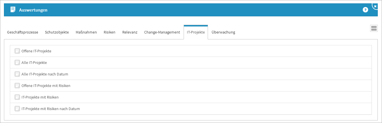Switch to the Change-Management tab
The image size is (382, 123).
coord(162,32)
